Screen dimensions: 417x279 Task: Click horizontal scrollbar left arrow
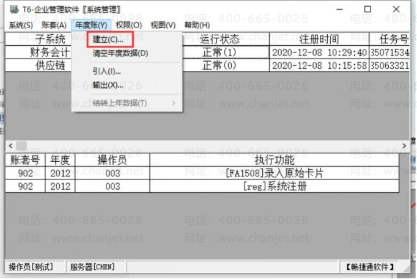click(x=10, y=146)
